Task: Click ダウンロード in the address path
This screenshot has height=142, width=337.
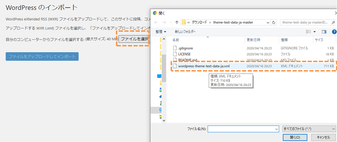Action: coord(199,22)
